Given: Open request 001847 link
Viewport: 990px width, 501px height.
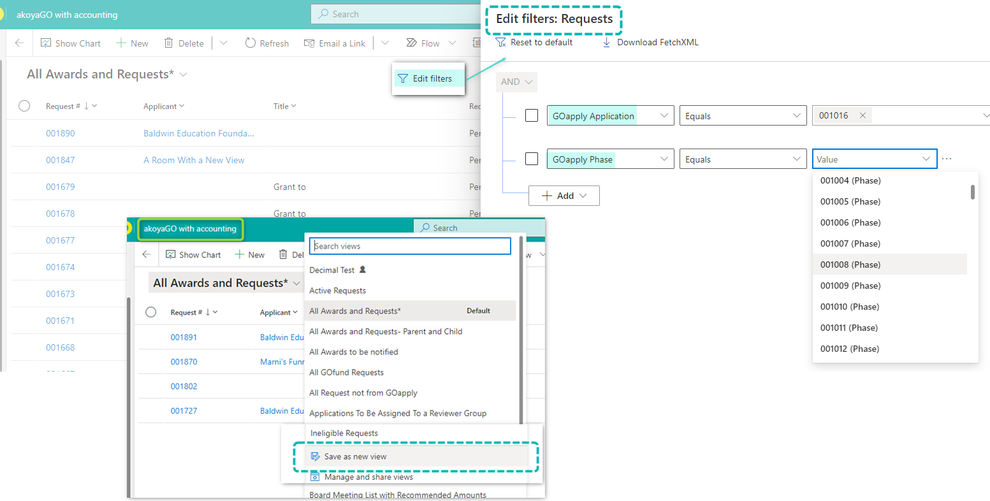Looking at the screenshot, I should 61,160.
